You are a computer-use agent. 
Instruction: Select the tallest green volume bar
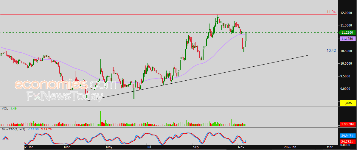point(100,118)
